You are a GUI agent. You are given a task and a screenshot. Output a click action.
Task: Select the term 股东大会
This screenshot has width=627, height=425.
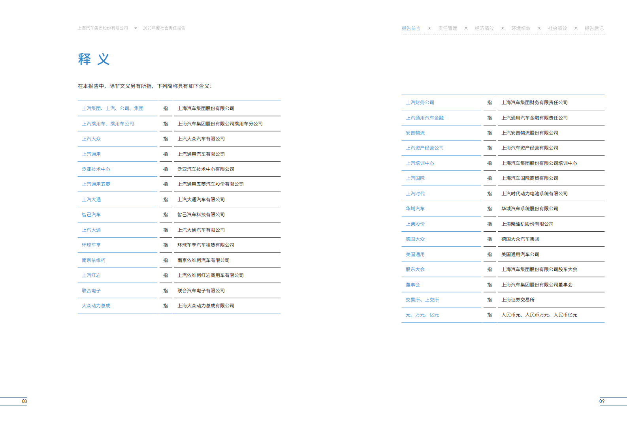tap(415, 270)
